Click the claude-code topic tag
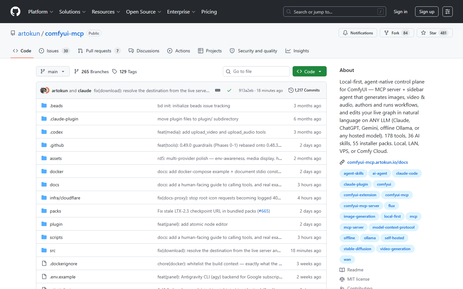The image size is (463, 289). (407, 173)
